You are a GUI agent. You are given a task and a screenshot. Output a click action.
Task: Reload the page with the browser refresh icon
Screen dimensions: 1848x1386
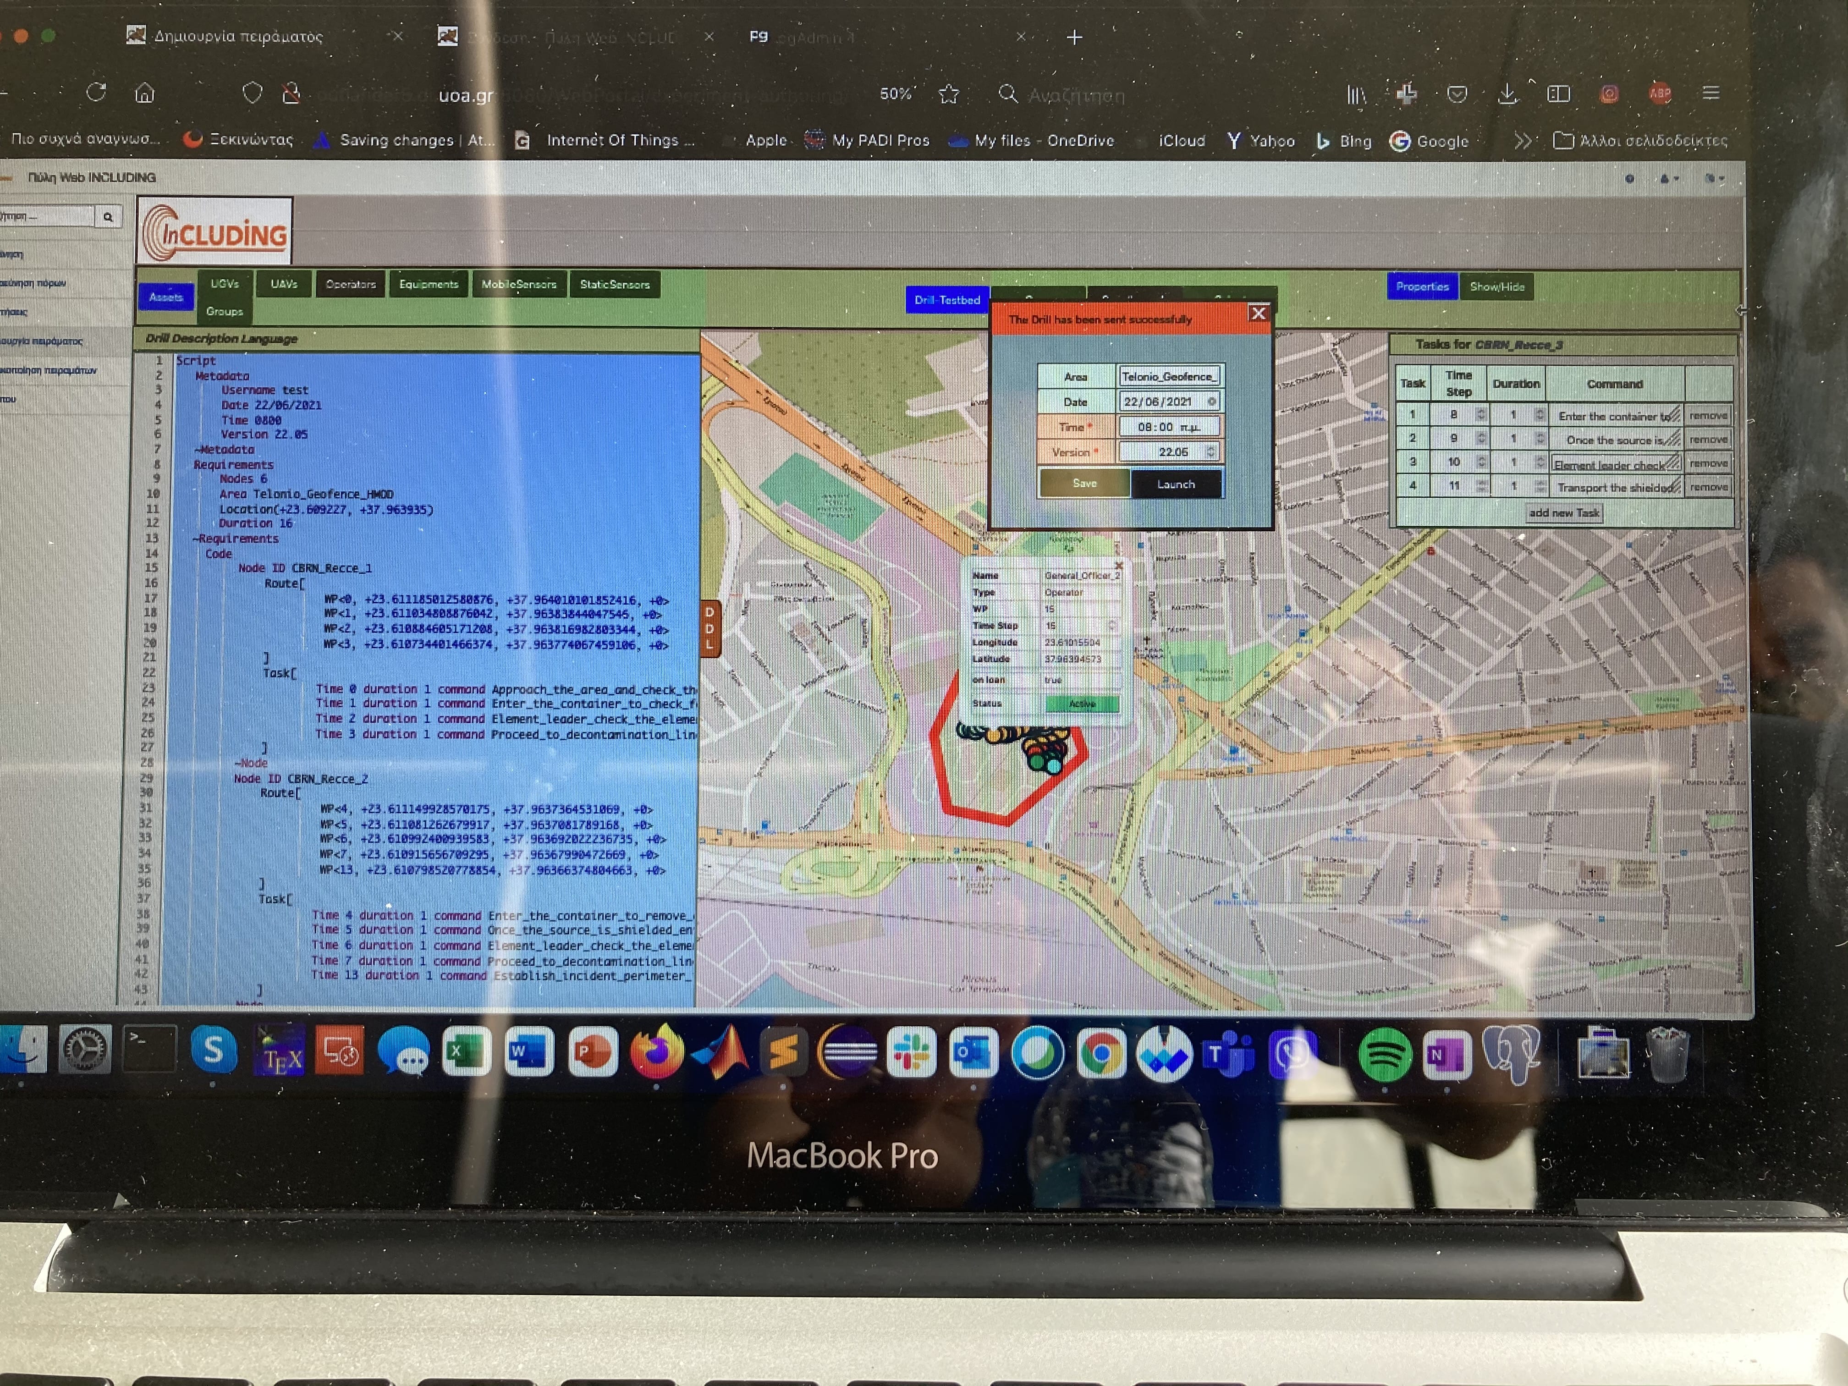(96, 92)
